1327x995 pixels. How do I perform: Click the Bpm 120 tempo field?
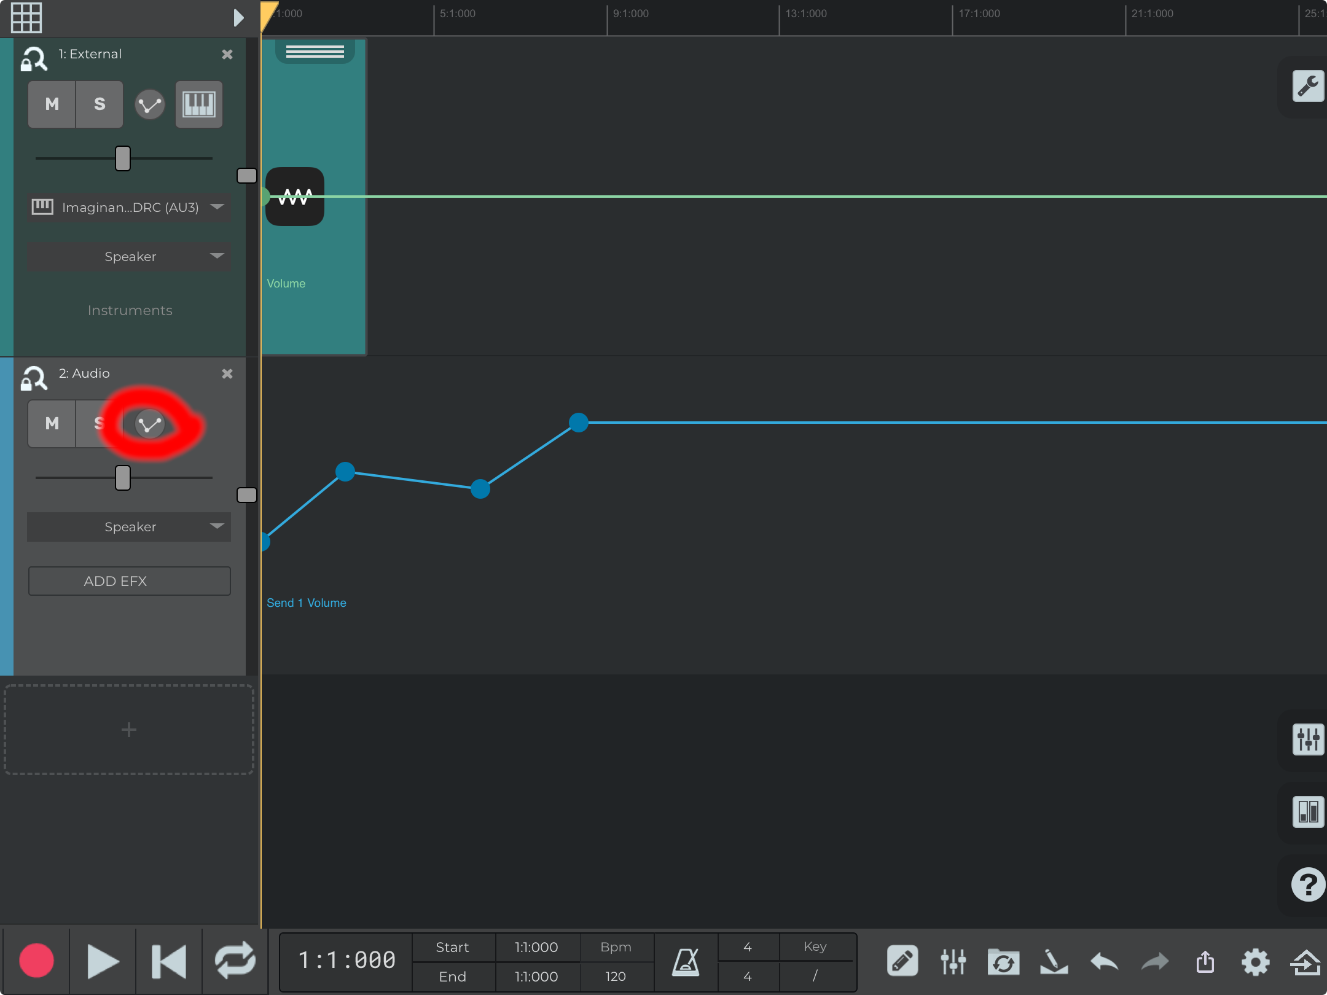coord(616,976)
